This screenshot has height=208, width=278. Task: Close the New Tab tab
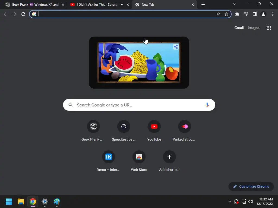(193, 5)
